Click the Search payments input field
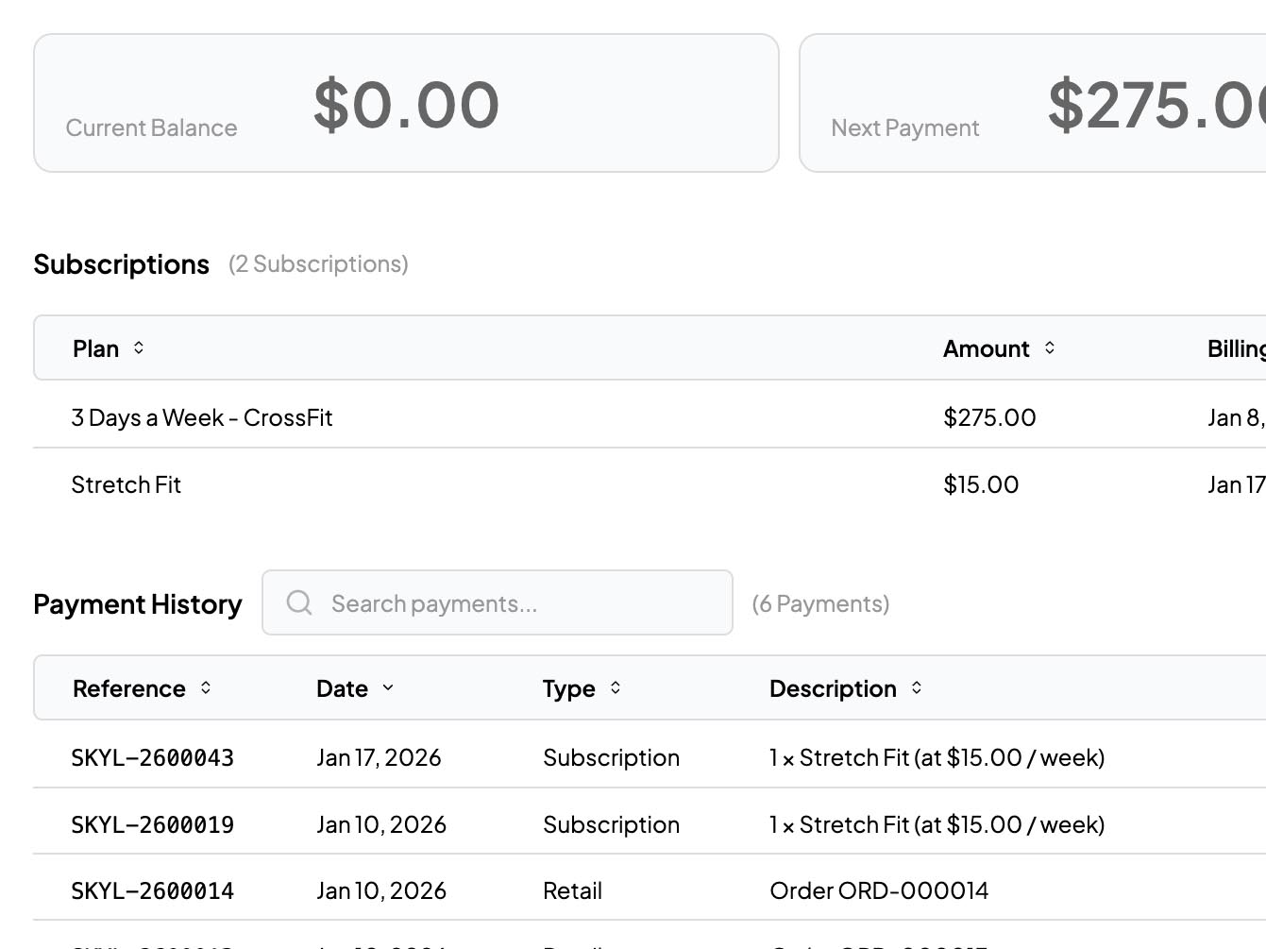Image resolution: width=1266 pixels, height=949 pixels. (x=498, y=602)
